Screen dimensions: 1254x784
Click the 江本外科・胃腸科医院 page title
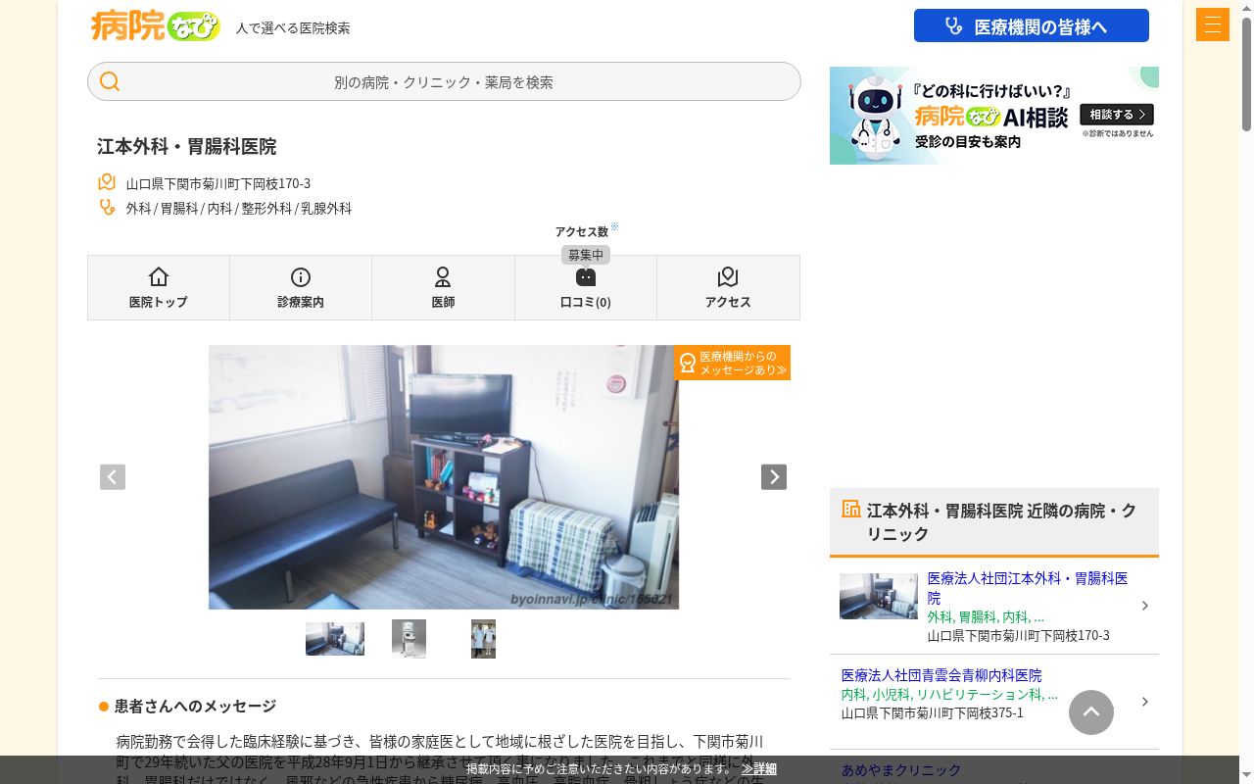pos(187,146)
